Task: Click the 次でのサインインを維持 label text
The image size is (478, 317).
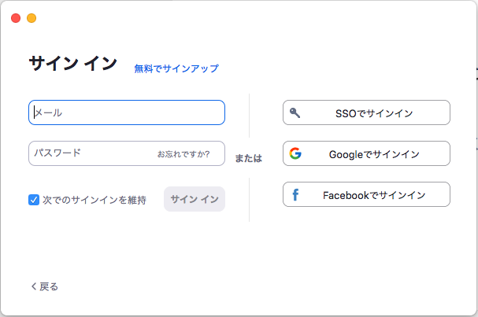Action: click(x=94, y=200)
